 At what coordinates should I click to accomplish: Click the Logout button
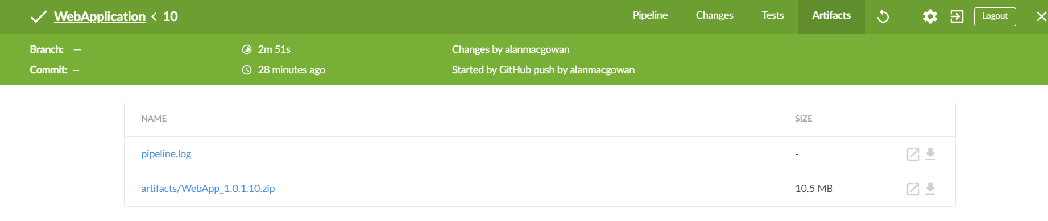995,16
